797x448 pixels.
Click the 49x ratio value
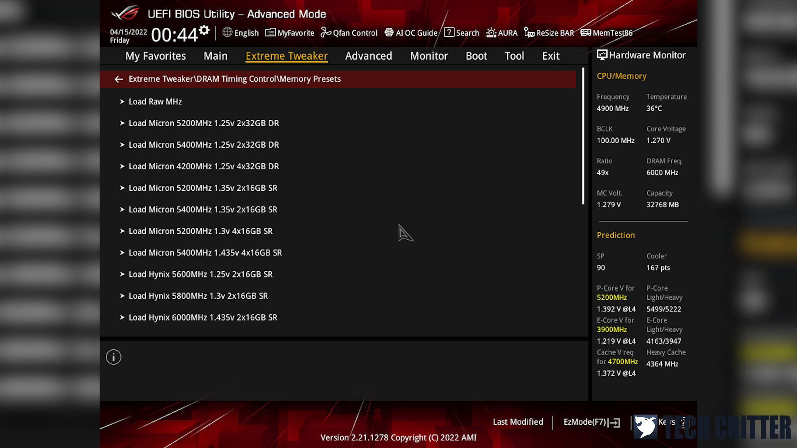602,173
